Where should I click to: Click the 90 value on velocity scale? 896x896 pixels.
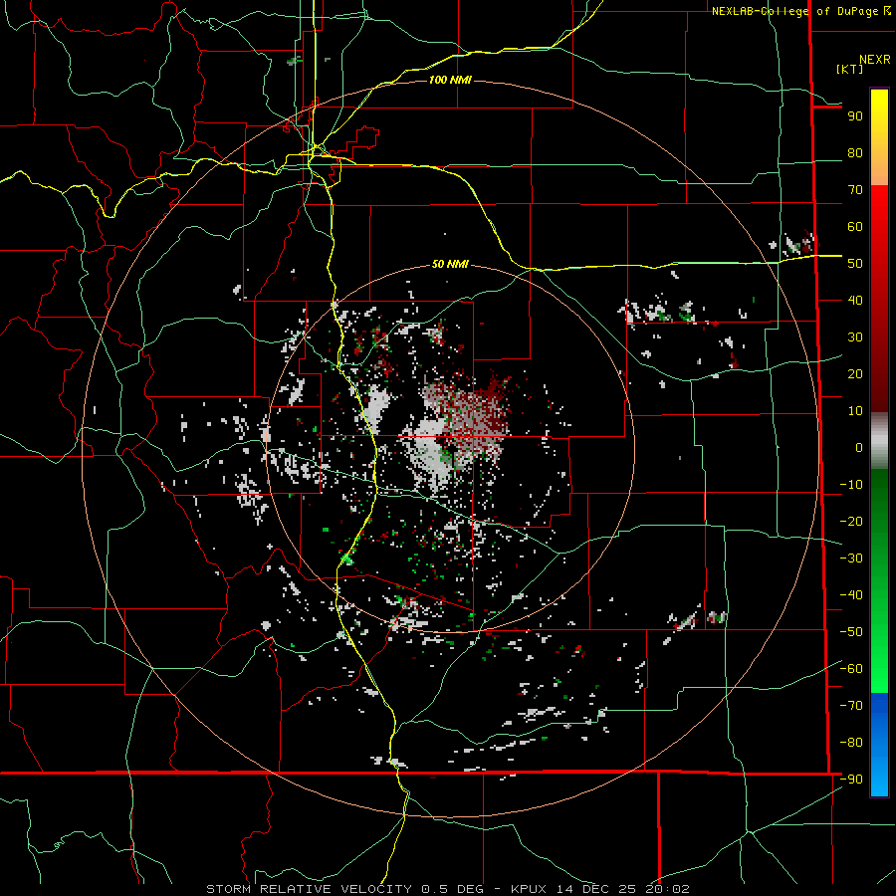(x=855, y=116)
